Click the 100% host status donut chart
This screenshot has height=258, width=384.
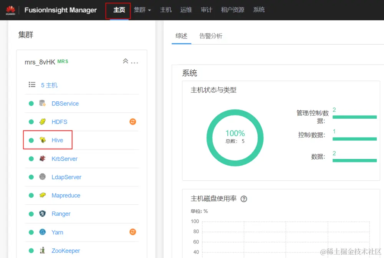(x=235, y=137)
